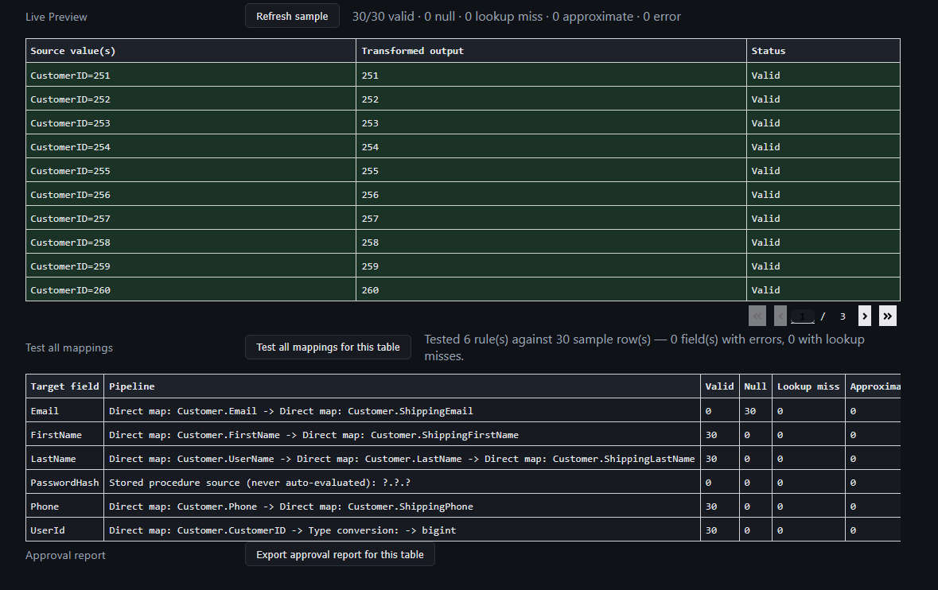Image resolution: width=938 pixels, height=590 pixels.
Task: Select CustomerID=259 source cell
Action: click(191, 266)
